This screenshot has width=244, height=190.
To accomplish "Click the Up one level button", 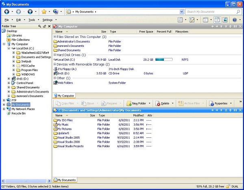I will click(x=30, y=11).
